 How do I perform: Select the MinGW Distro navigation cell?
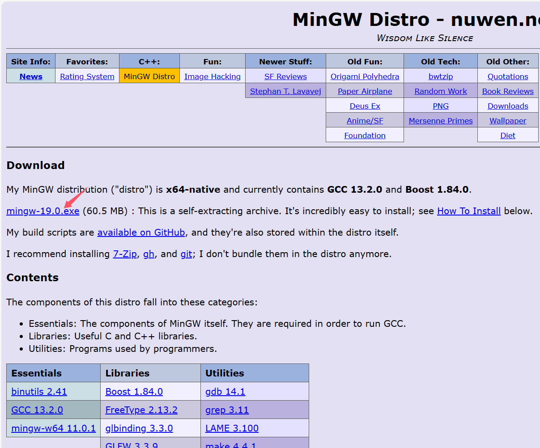tap(149, 76)
